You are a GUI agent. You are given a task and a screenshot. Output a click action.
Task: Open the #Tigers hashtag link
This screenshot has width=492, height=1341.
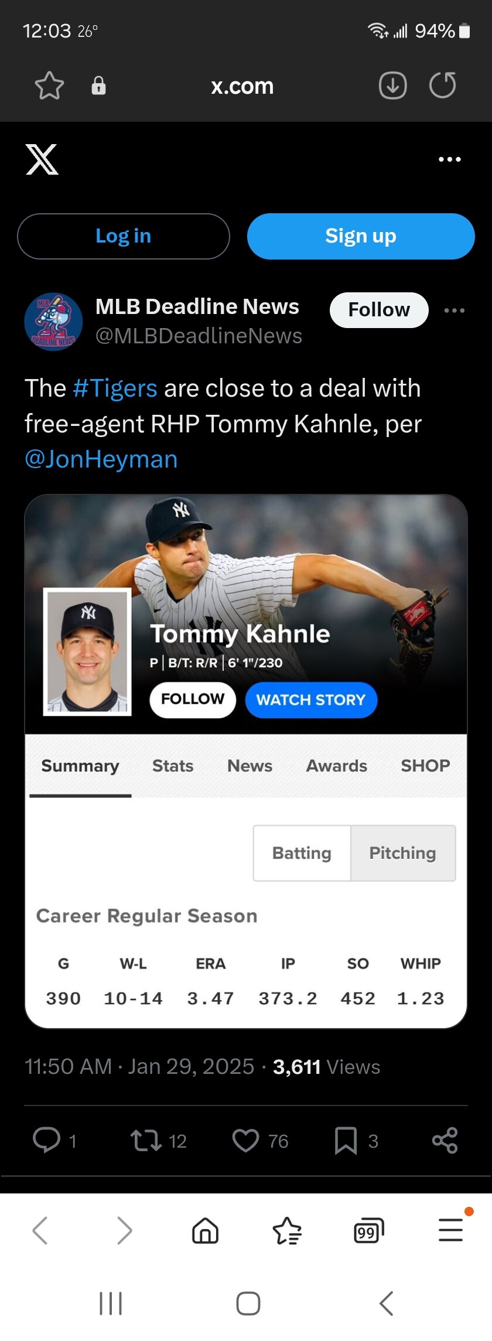115,388
